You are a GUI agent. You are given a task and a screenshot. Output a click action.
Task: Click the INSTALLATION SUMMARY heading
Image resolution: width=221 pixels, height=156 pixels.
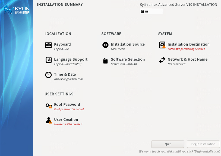click(x=60, y=5)
